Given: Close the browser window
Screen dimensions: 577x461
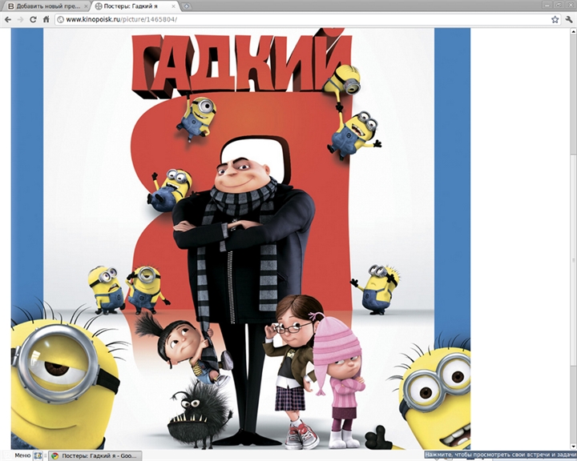Looking at the screenshot, I should point(571,5).
